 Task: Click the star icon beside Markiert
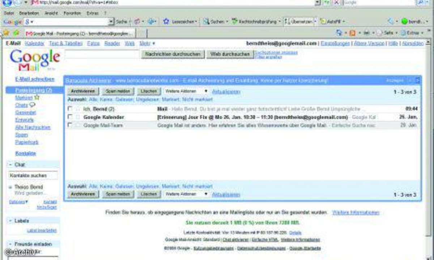point(37,97)
